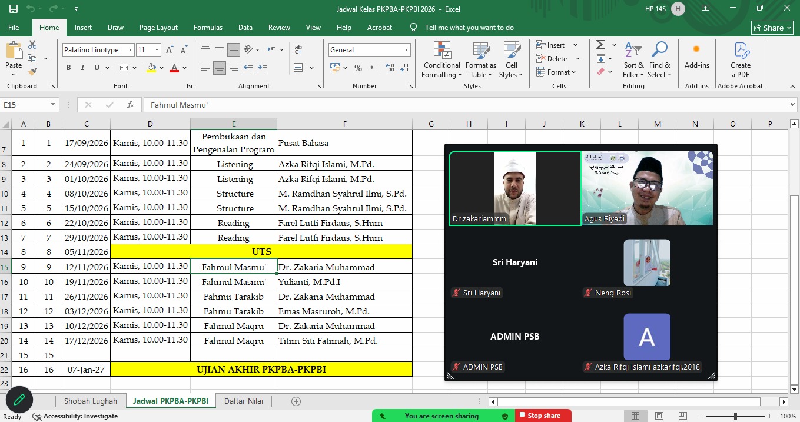Click the formula bar showing Fahmul Masmu'
Viewport: 800px width, 422px height.
(x=465, y=105)
